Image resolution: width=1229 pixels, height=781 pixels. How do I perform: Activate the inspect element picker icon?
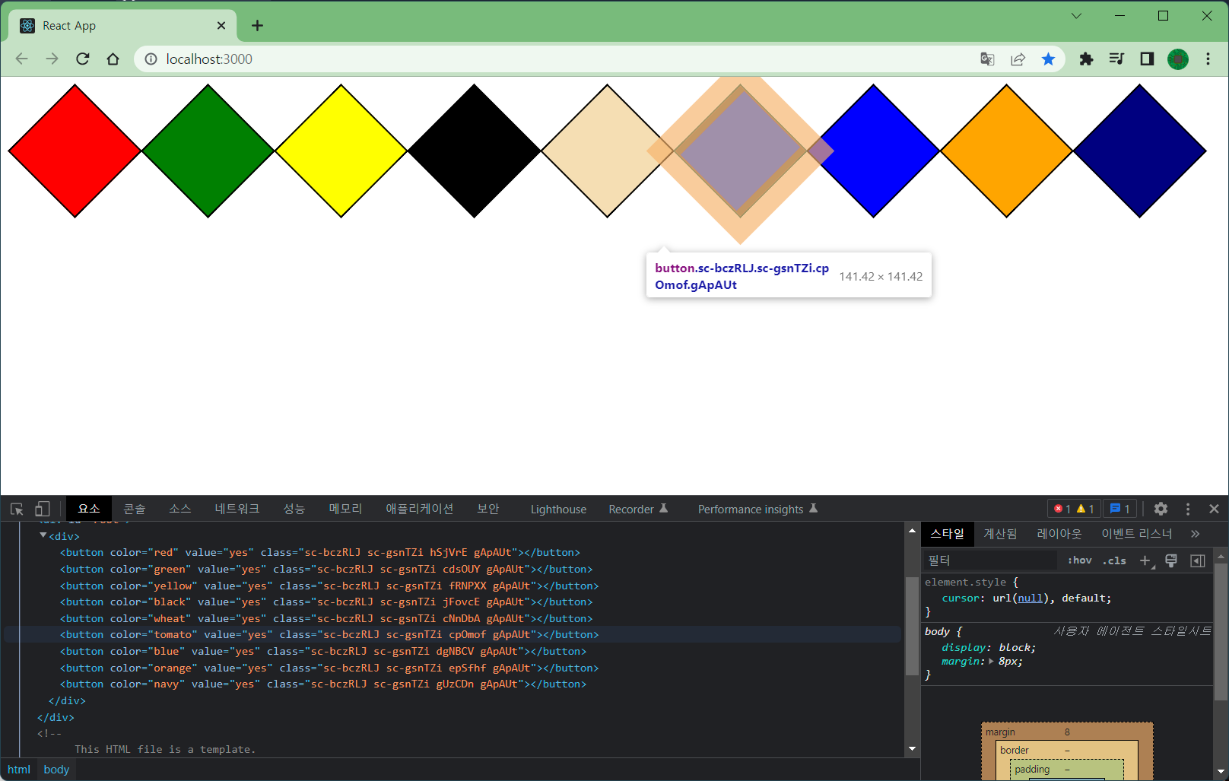(17, 509)
